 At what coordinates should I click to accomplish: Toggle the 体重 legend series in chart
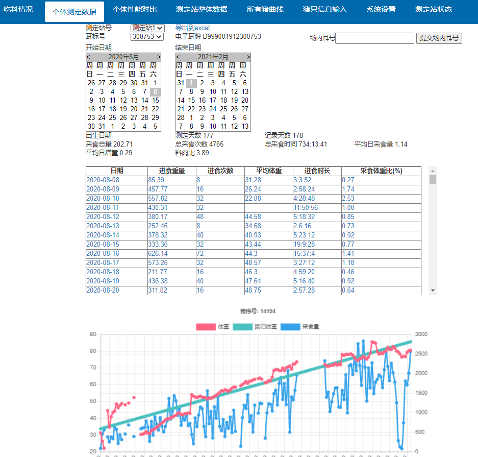(212, 327)
